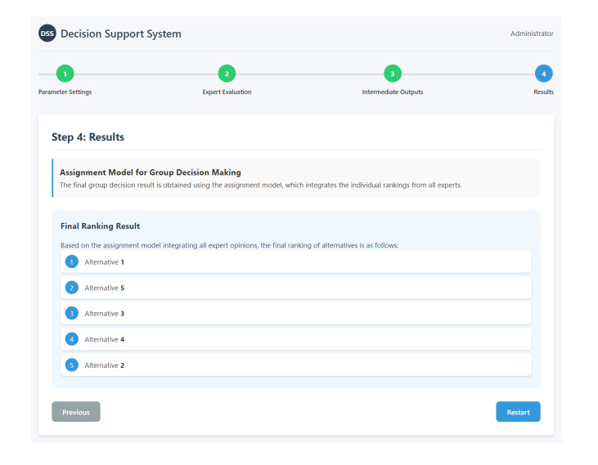
Task: Click the DSS logo icon
Action: 47,34
